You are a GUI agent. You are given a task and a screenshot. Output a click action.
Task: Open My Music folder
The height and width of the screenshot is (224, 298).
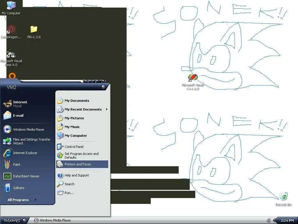(x=82, y=127)
